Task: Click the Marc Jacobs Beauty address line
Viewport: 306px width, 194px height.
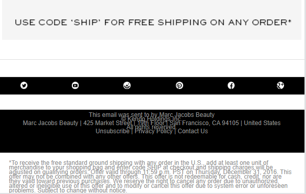Action: (151, 123)
